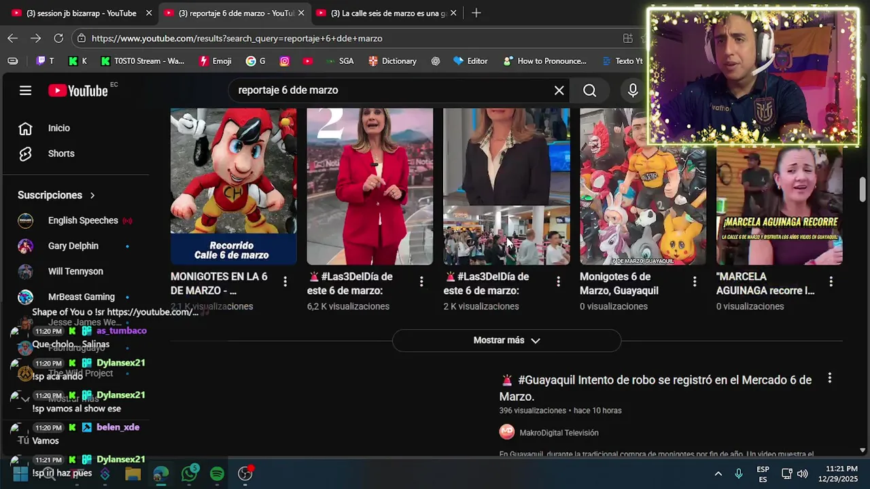
Task: Open the Kick bookmark labeled K
Action: [77, 61]
